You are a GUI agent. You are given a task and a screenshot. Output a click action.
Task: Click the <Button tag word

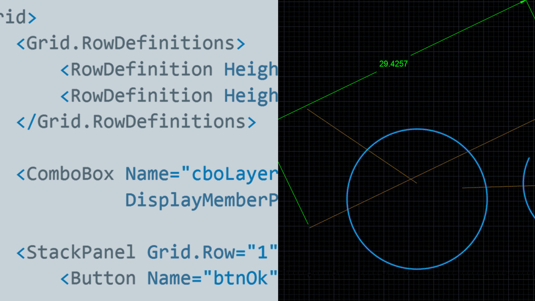98,278
